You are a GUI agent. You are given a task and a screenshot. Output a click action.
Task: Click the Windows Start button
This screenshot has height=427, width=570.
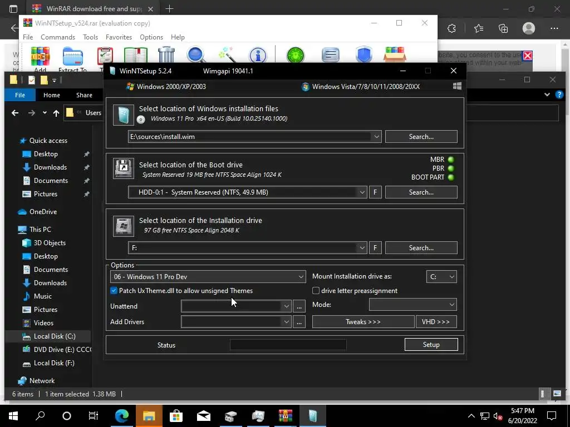(x=13, y=416)
